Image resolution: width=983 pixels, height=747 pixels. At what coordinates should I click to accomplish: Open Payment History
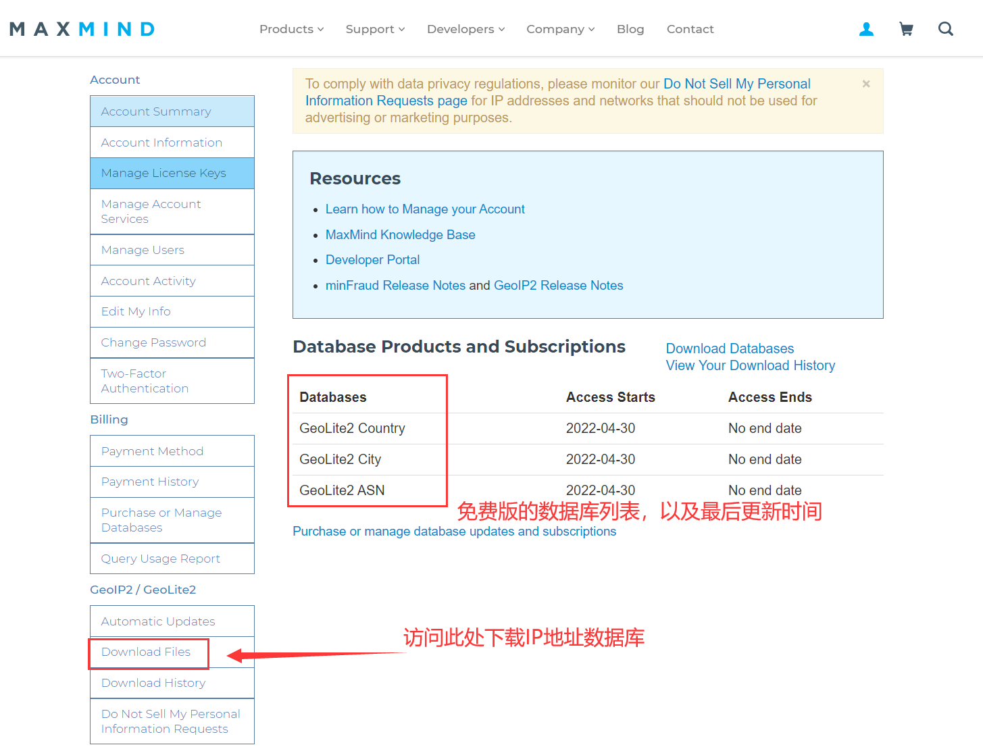172,482
